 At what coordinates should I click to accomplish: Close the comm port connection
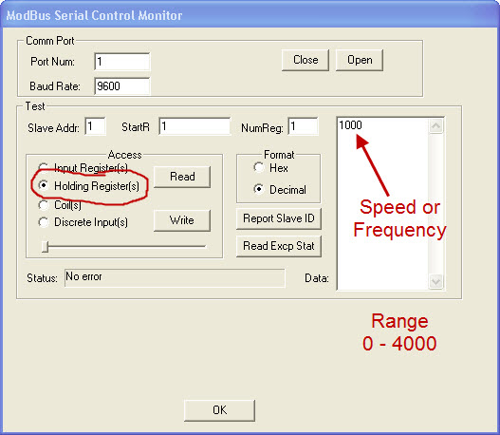click(306, 60)
